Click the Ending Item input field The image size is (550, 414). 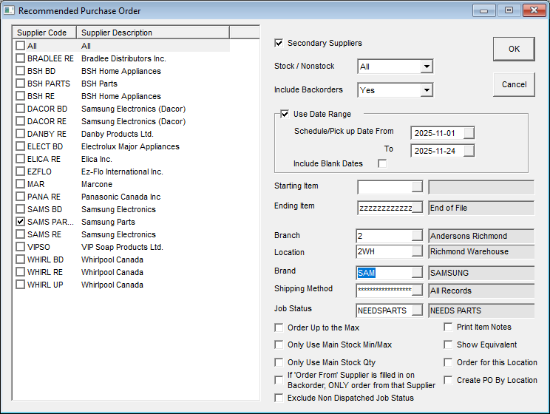click(x=384, y=208)
